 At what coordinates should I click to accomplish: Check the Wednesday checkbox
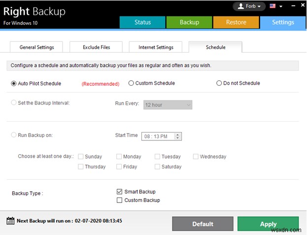point(196,157)
